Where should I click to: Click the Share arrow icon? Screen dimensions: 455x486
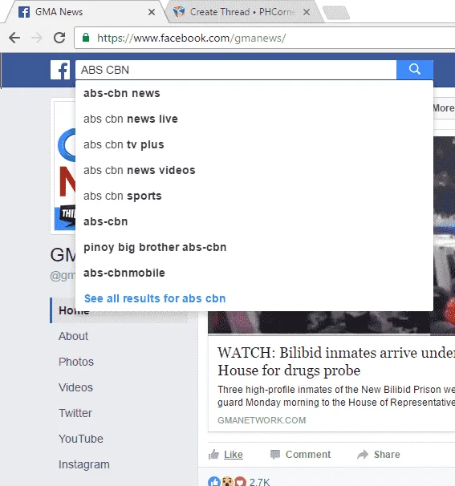[363, 455]
